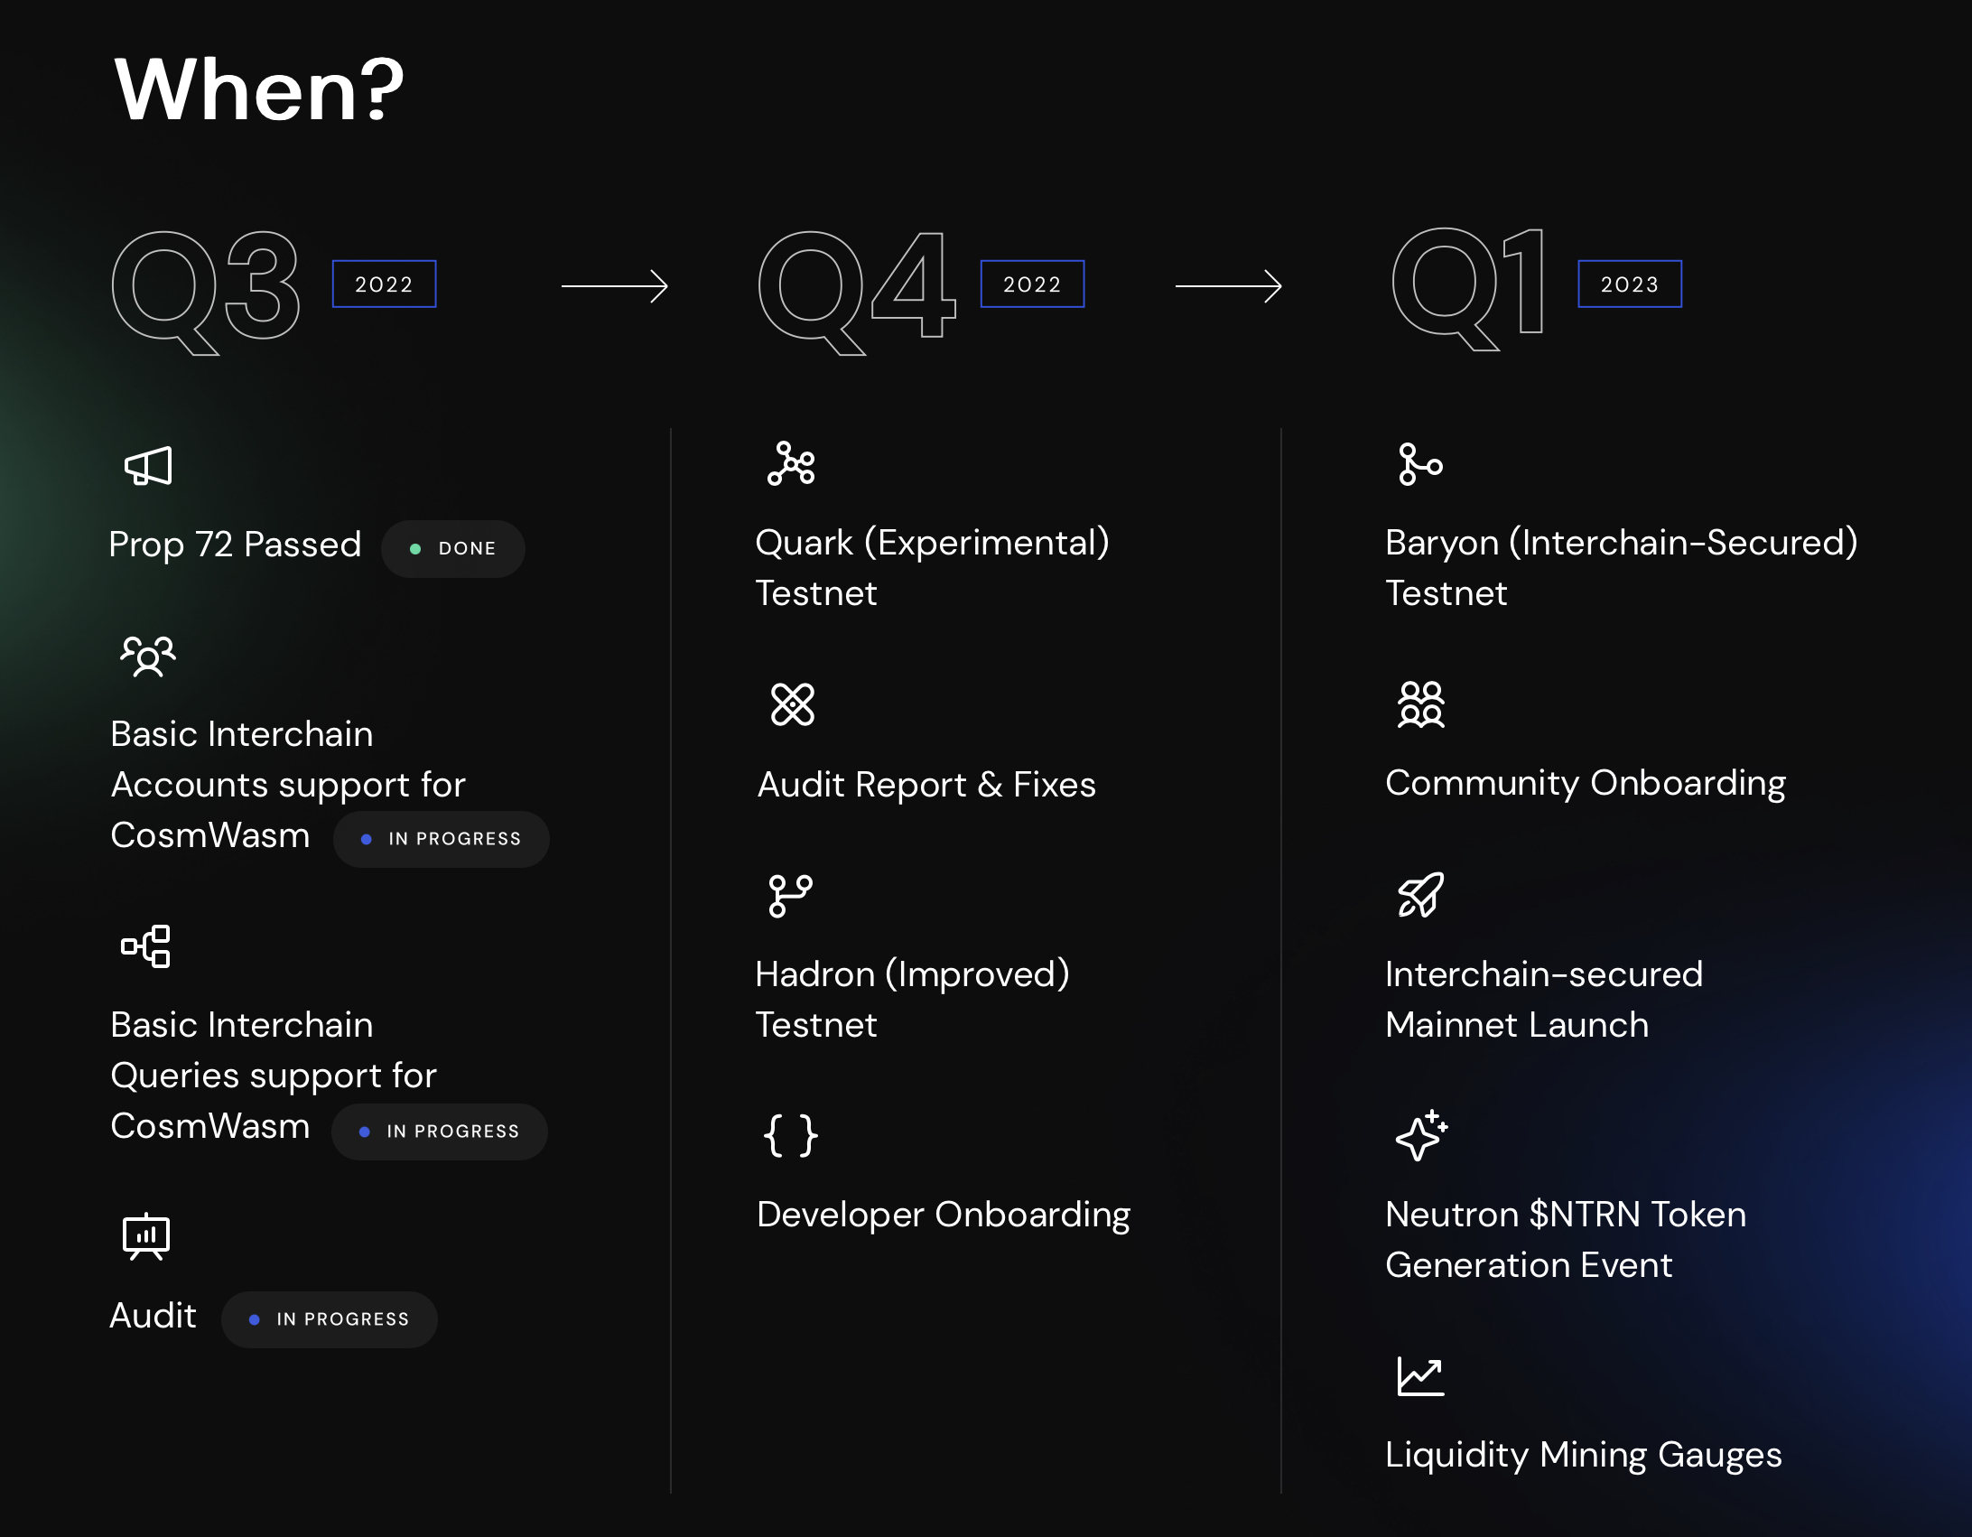Click the presentation chart icon above Audit
The width and height of the screenshot is (1972, 1537).
(x=146, y=1236)
